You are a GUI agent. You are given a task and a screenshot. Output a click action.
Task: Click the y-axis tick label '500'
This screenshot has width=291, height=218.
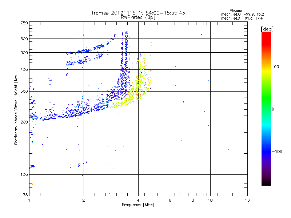24,53
